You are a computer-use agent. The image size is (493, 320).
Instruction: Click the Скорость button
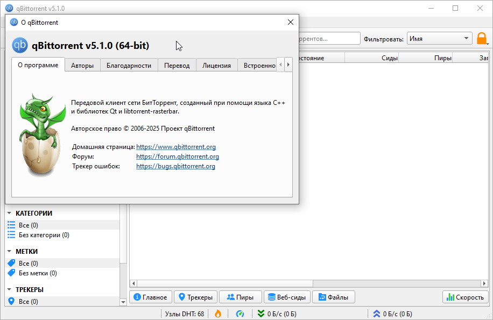coord(466,297)
